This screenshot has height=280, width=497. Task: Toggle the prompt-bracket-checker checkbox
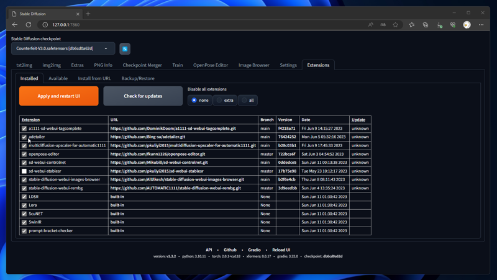click(24, 231)
